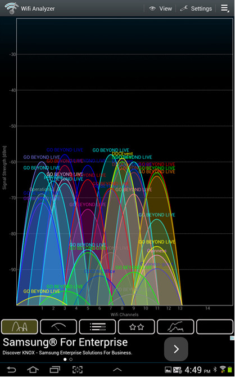This screenshot has width=235, height=377.
Task: Open the recent apps button
Action: [x=55, y=370]
